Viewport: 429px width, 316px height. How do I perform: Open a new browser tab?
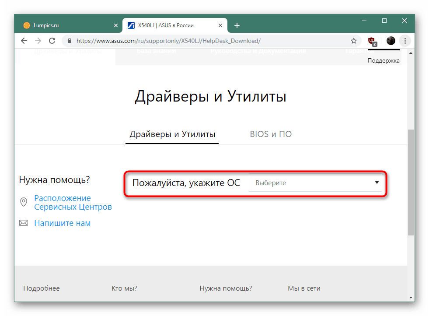(237, 25)
